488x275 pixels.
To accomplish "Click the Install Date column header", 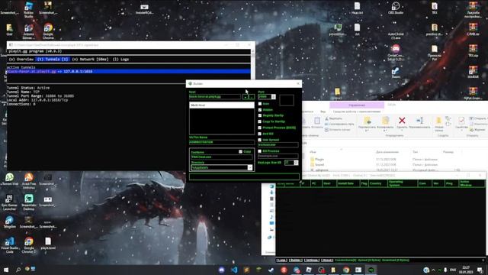I will 348,183.
